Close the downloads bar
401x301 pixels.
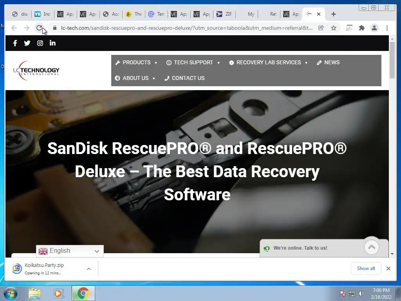pos(388,268)
